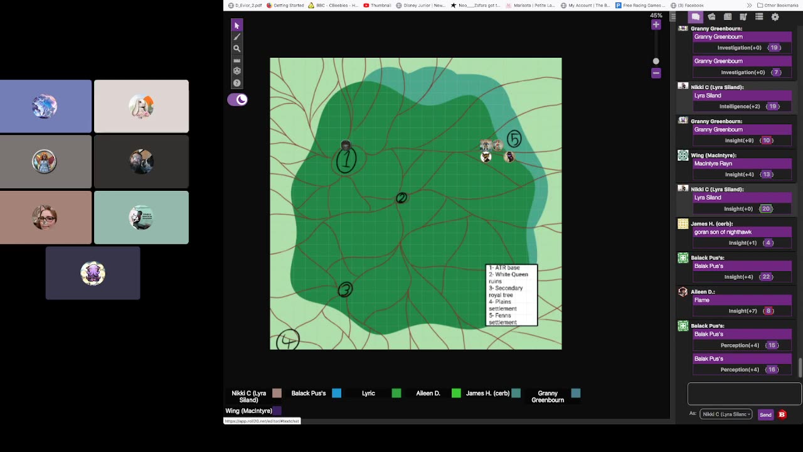This screenshot has width=803, height=452.
Task: Toggle the dark mode moon switch
Action: [238, 99]
